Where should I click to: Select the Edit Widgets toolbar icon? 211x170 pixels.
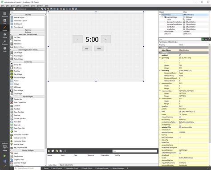click(x=42, y=9)
